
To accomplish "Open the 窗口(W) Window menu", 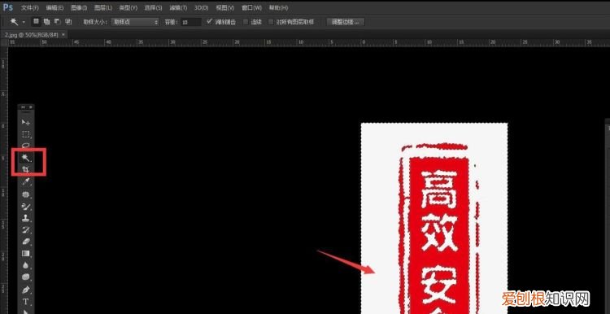I will [251, 8].
